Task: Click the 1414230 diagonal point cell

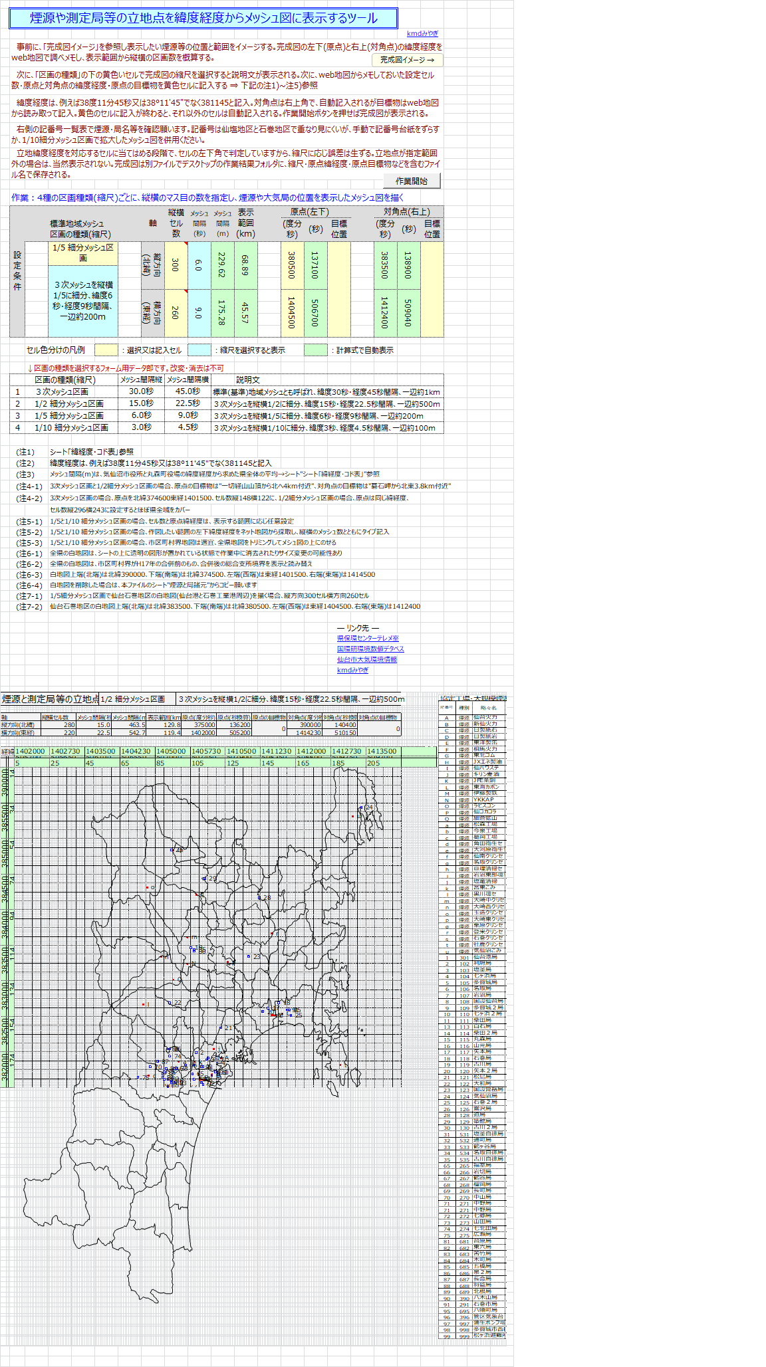Action: pos(305,732)
